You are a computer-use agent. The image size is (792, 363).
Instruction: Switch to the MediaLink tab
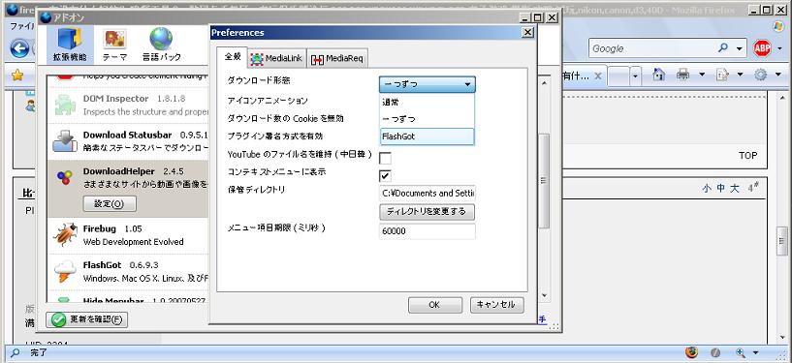tap(277, 58)
